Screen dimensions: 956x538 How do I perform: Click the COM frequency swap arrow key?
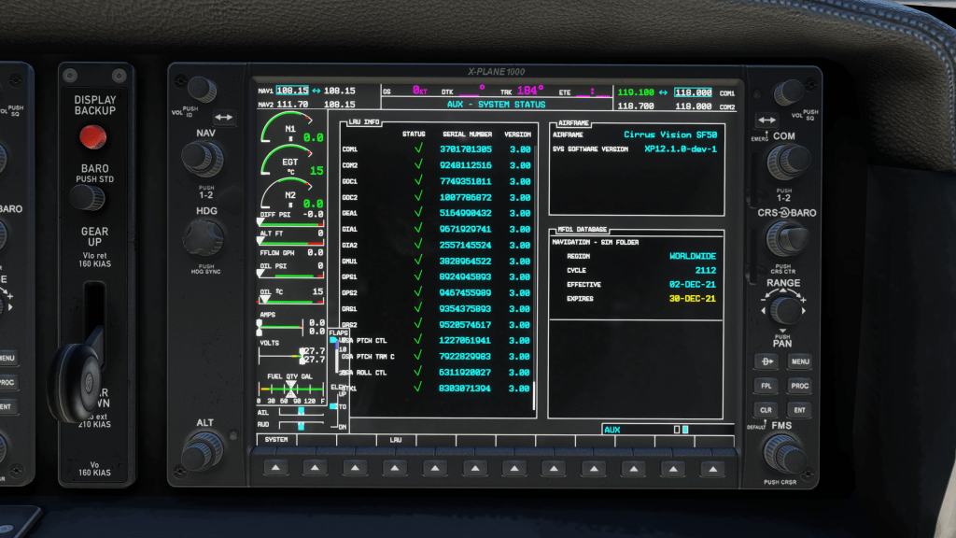click(x=766, y=120)
